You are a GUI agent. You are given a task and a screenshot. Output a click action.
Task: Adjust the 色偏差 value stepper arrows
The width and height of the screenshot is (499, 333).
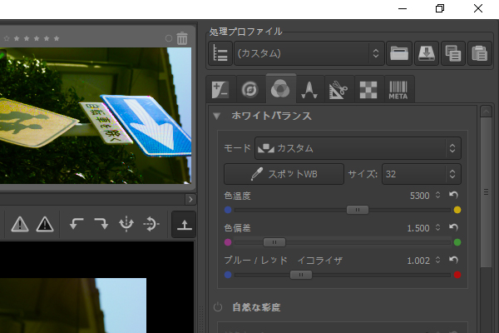tap(438, 227)
